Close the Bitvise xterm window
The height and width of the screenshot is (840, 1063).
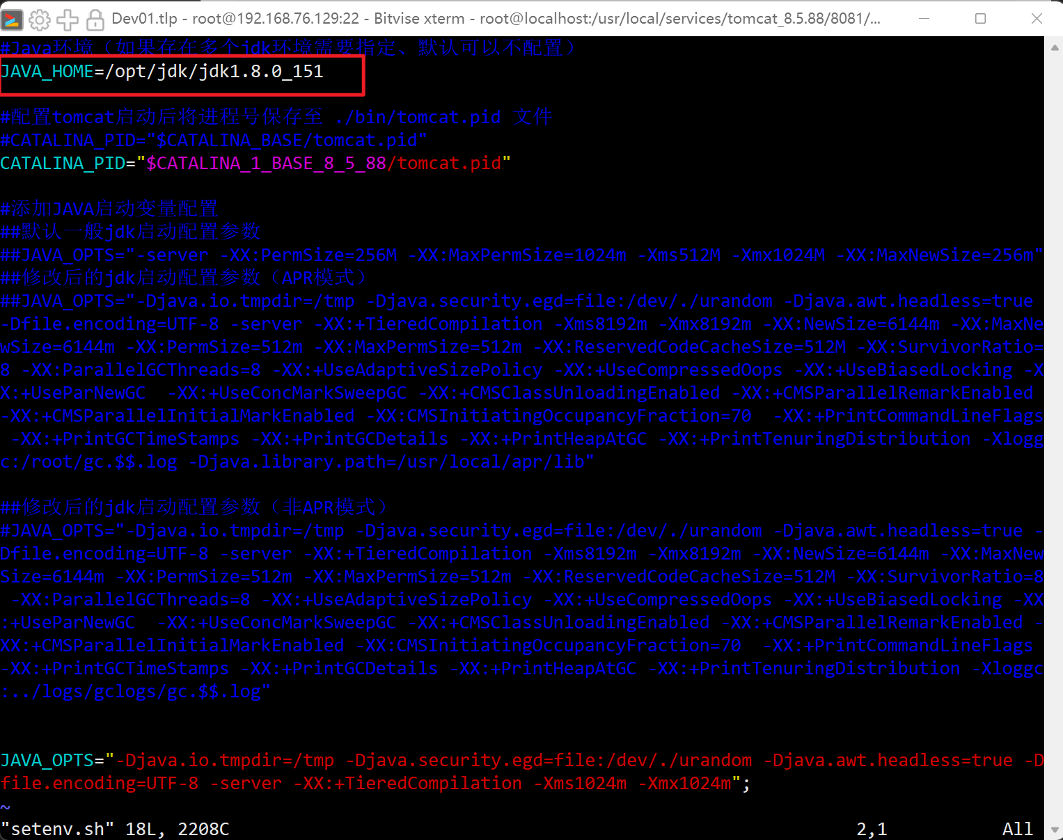pyautogui.click(x=1036, y=19)
